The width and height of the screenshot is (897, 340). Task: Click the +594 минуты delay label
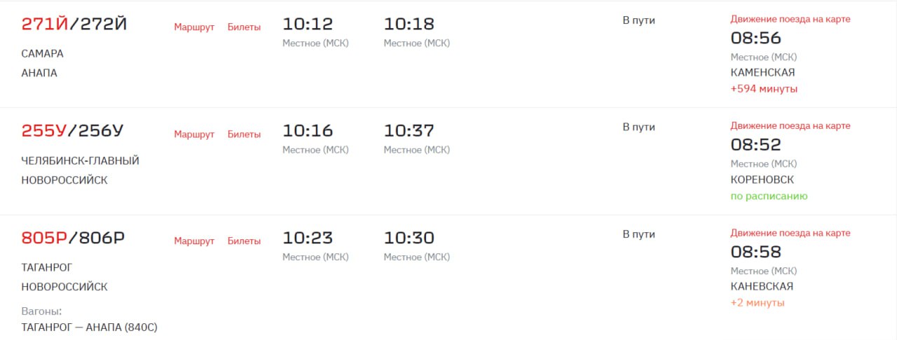764,89
